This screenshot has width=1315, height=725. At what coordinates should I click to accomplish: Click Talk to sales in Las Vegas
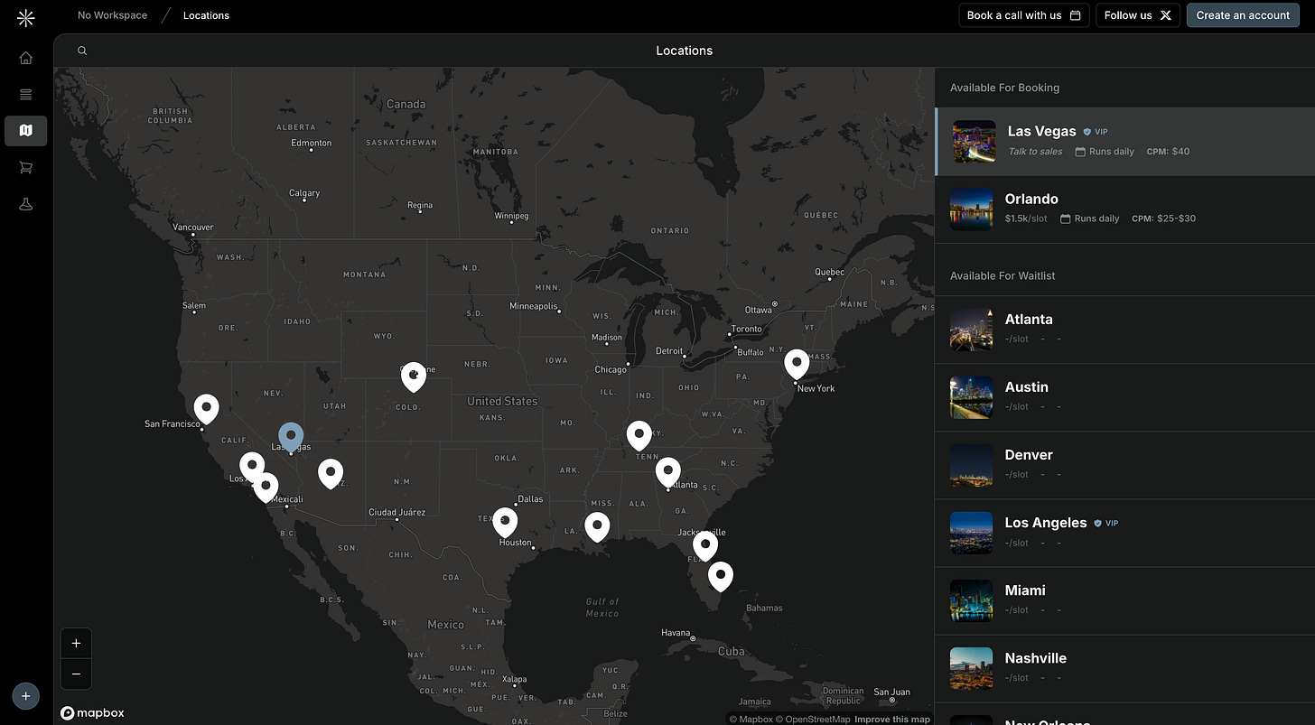pos(1035,152)
